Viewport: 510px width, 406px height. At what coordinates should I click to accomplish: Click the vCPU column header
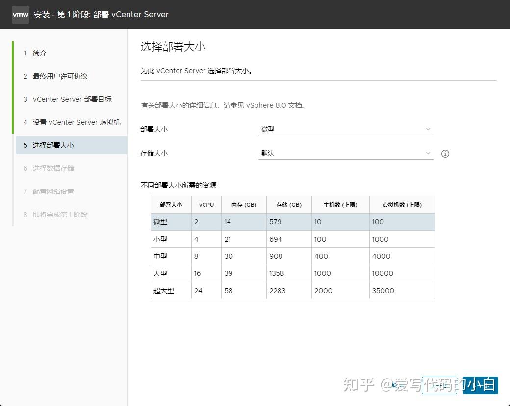coord(206,205)
